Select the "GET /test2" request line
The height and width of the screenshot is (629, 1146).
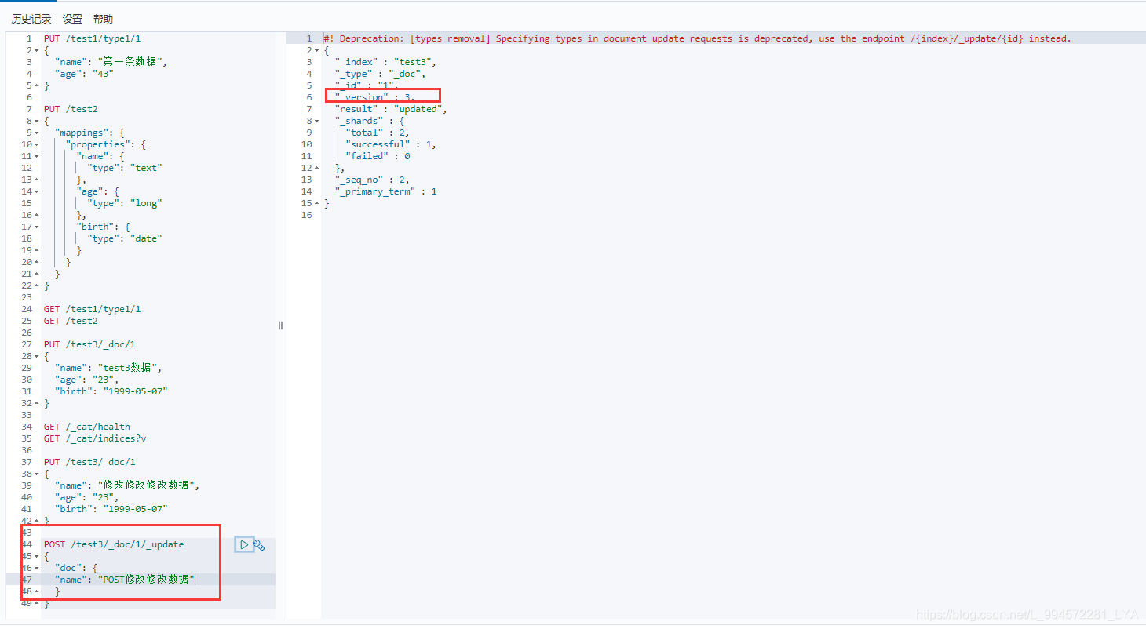pyautogui.click(x=71, y=321)
